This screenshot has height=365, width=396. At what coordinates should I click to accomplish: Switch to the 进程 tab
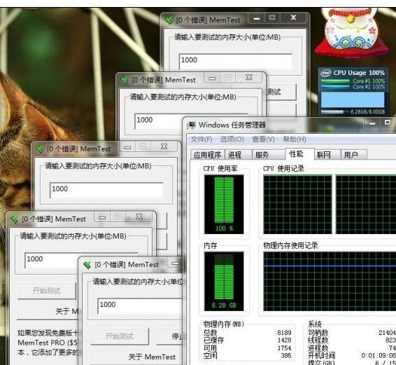tap(238, 155)
